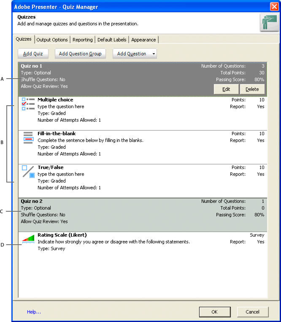This screenshot has width=281, height=322.
Task: Switch to the Default Labels tab
Action: pyautogui.click(x=112, y=40)
